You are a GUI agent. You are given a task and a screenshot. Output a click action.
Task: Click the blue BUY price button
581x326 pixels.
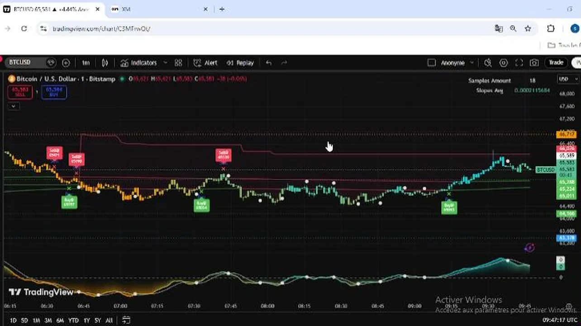(54, 92)
